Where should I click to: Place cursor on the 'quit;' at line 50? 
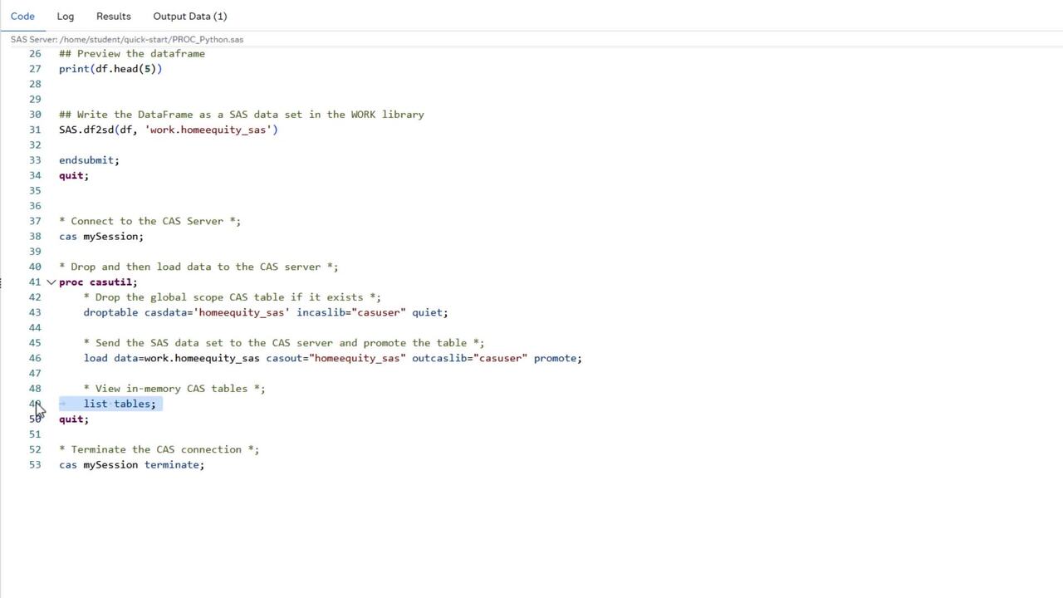73,419
